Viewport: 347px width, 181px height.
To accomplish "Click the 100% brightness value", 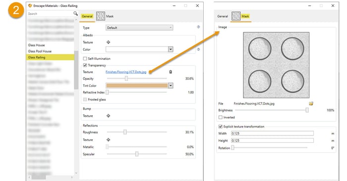I will (x=331, y=110).
